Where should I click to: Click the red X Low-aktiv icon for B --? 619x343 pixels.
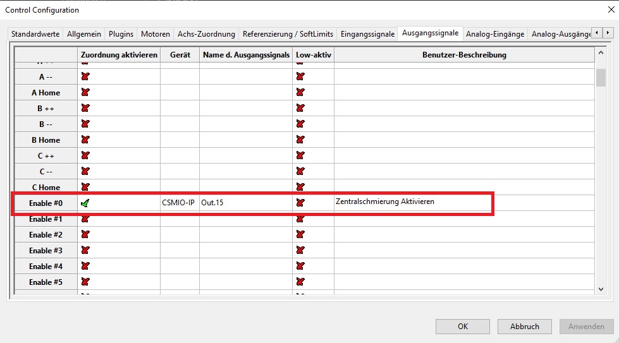click(300, 124)
